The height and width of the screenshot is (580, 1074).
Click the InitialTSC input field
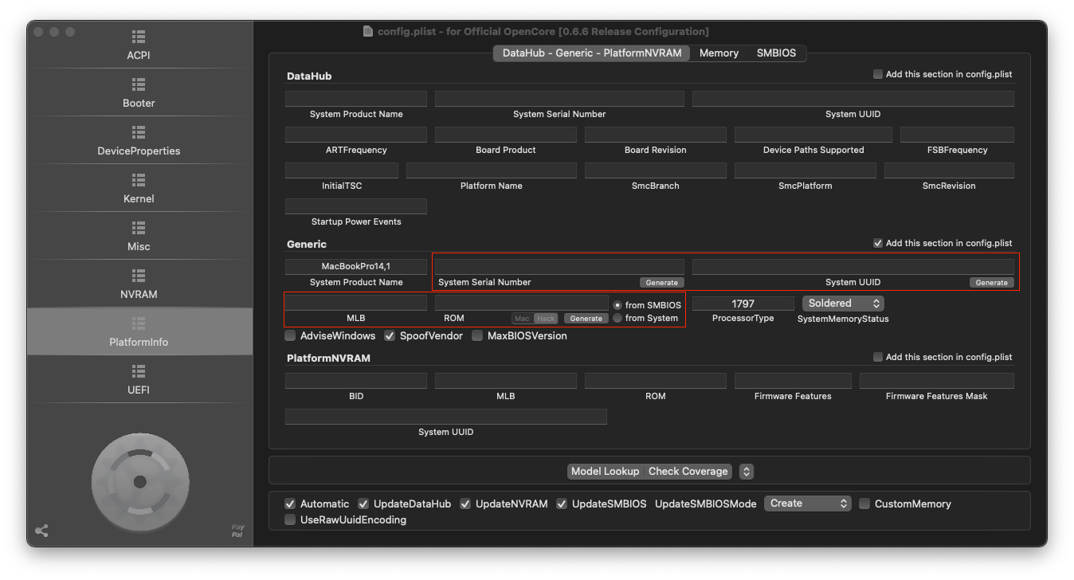[342, 170]
